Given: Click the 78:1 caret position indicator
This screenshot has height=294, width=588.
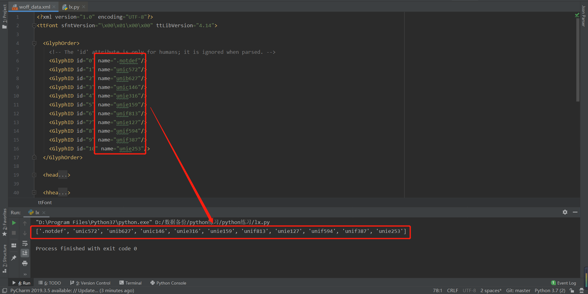Looking at the screenshot, I should [437, 290].
